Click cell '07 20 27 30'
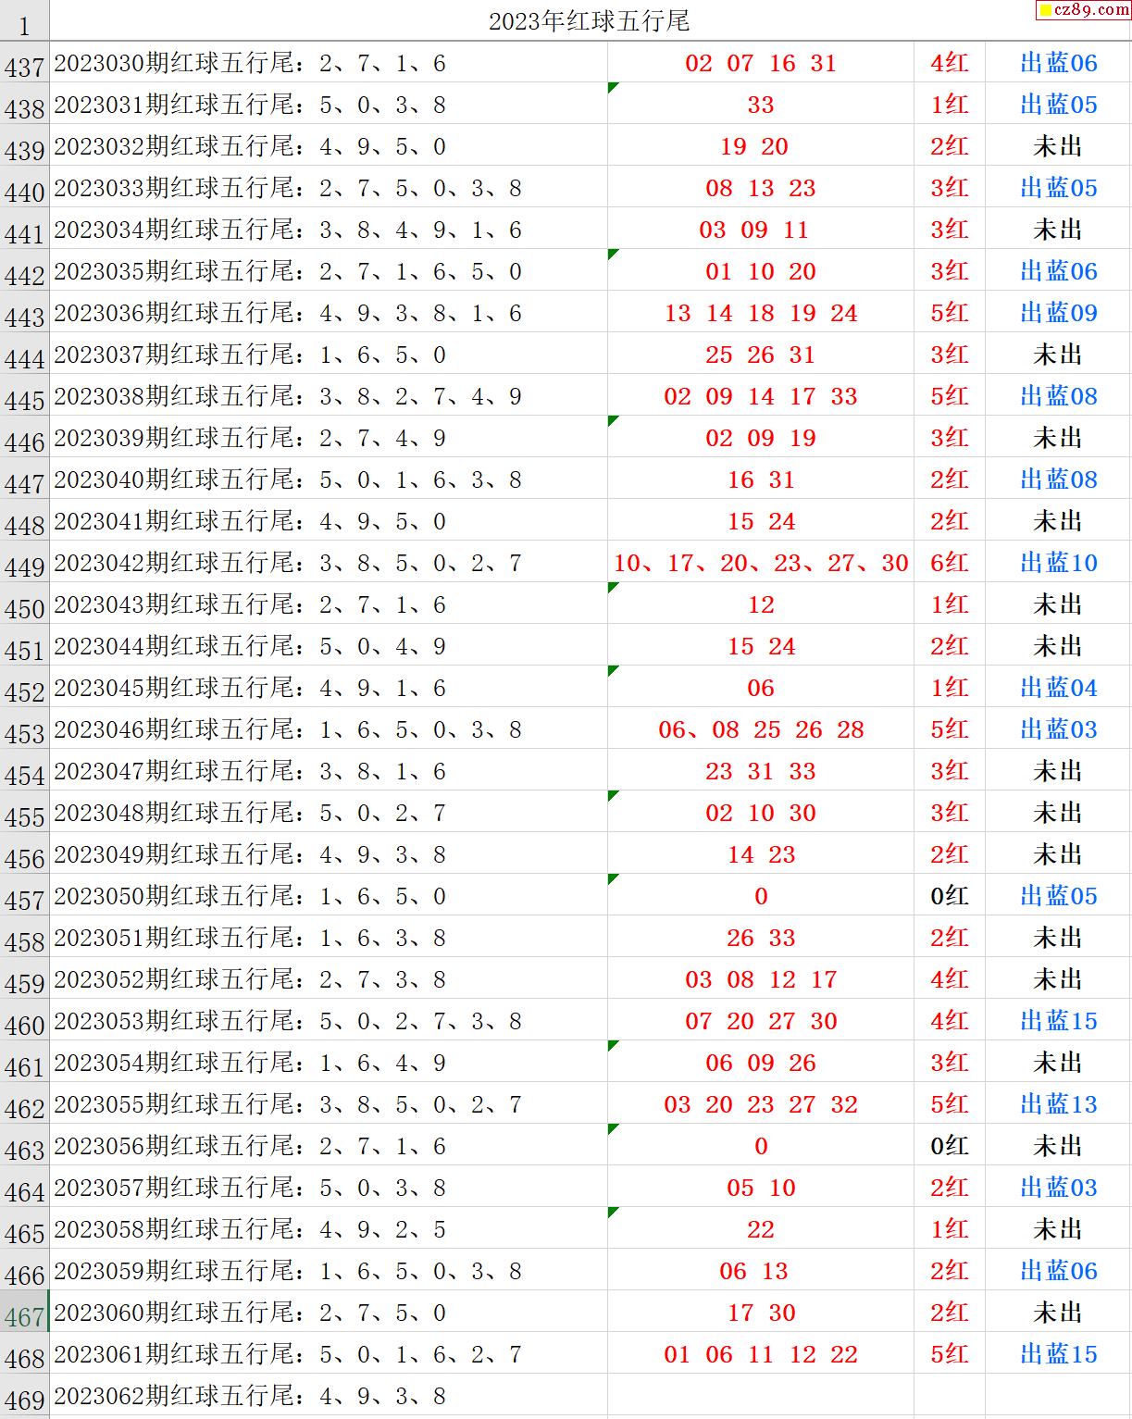The image size is (1132, 1419). pos(761,1021)
